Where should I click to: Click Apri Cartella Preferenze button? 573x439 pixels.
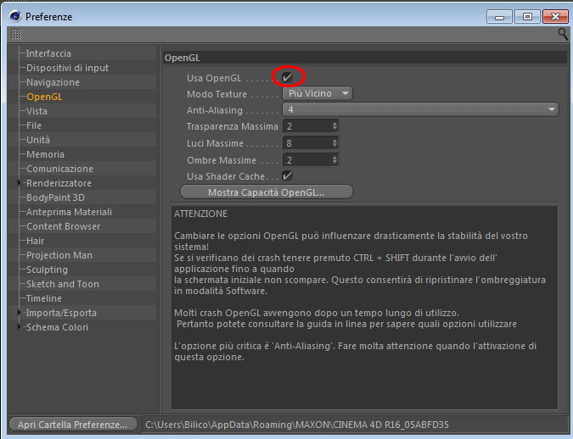[73, 425]
